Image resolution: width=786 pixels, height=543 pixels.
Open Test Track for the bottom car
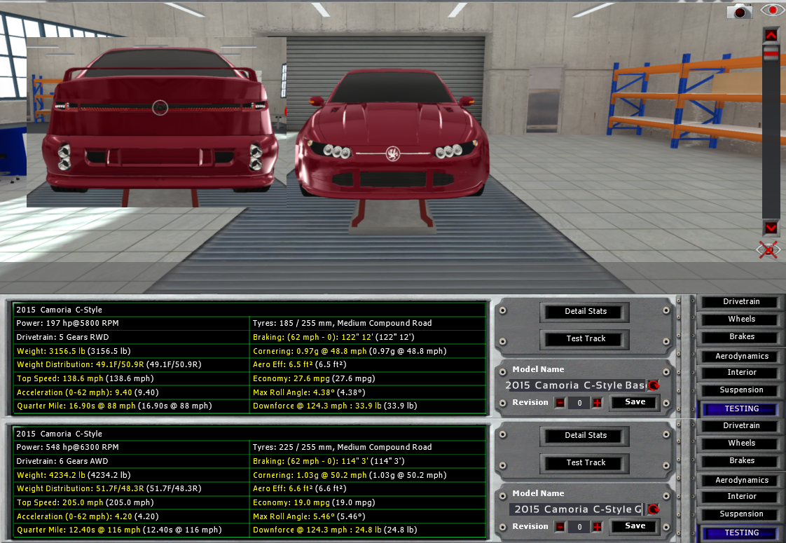point(586,463)
